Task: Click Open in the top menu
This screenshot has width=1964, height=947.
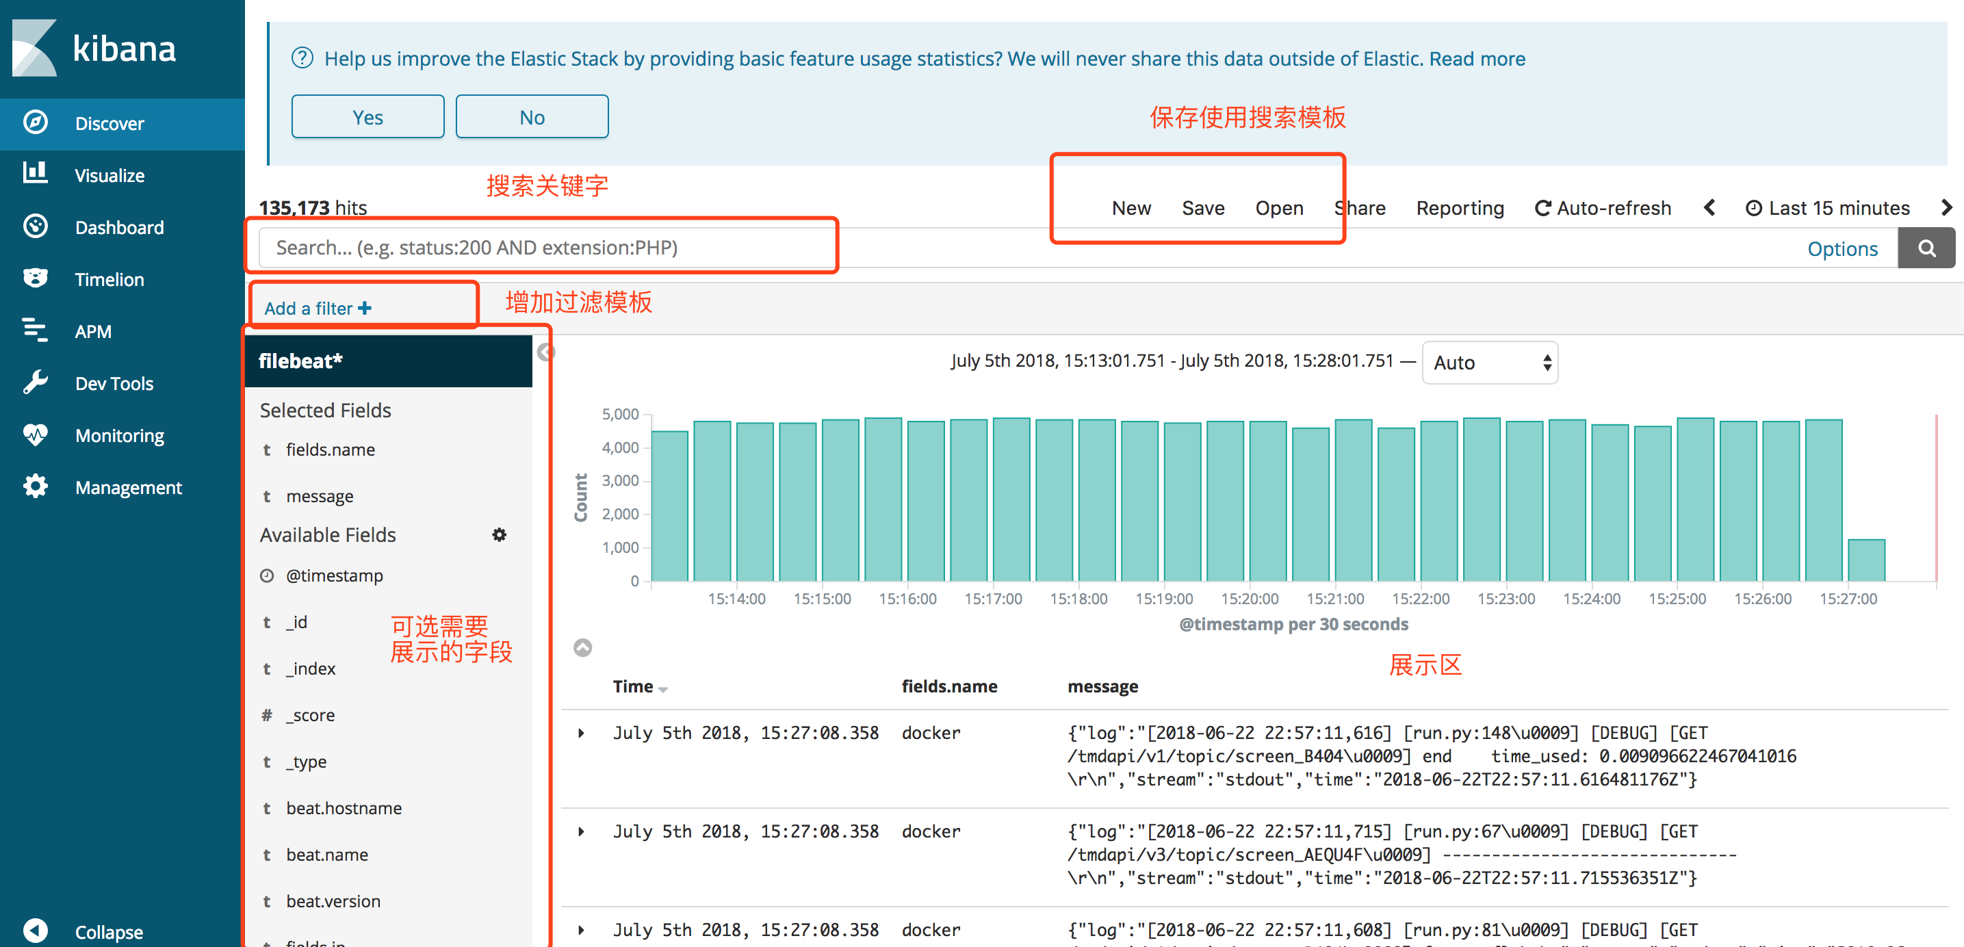Action: (x=1280, y=207)
